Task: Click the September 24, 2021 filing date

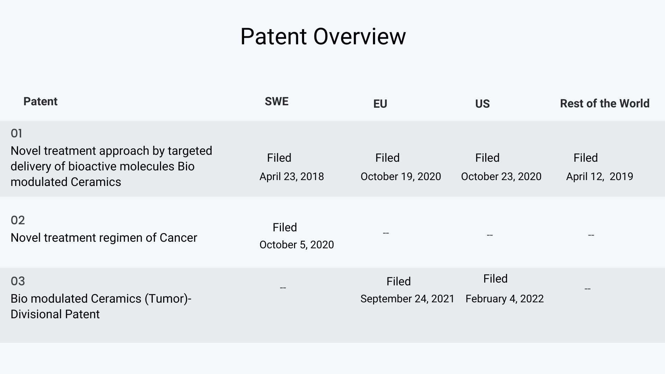Action: coord(407,299)
